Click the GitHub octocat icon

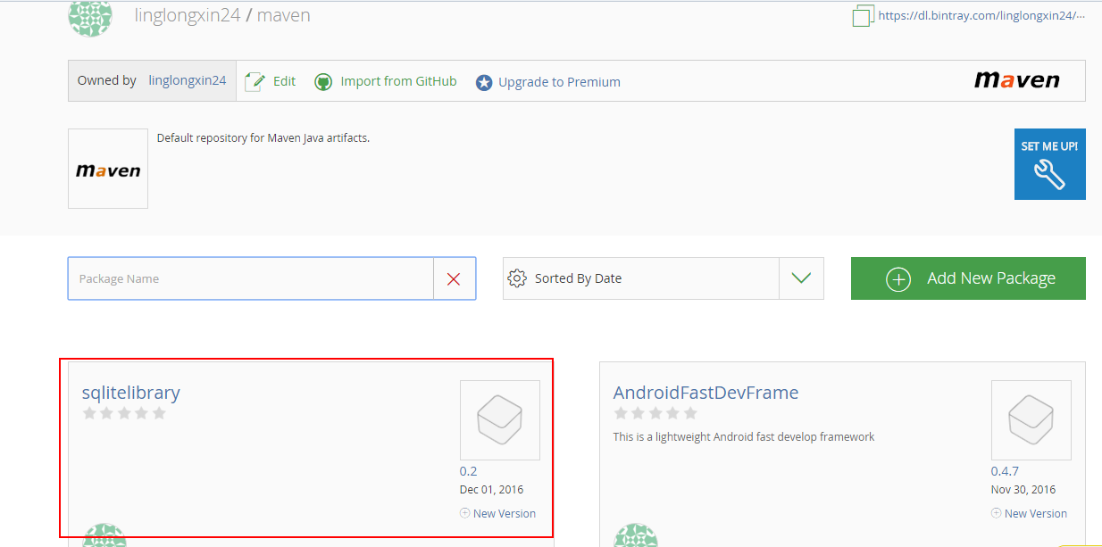click(x=323, y=82)
